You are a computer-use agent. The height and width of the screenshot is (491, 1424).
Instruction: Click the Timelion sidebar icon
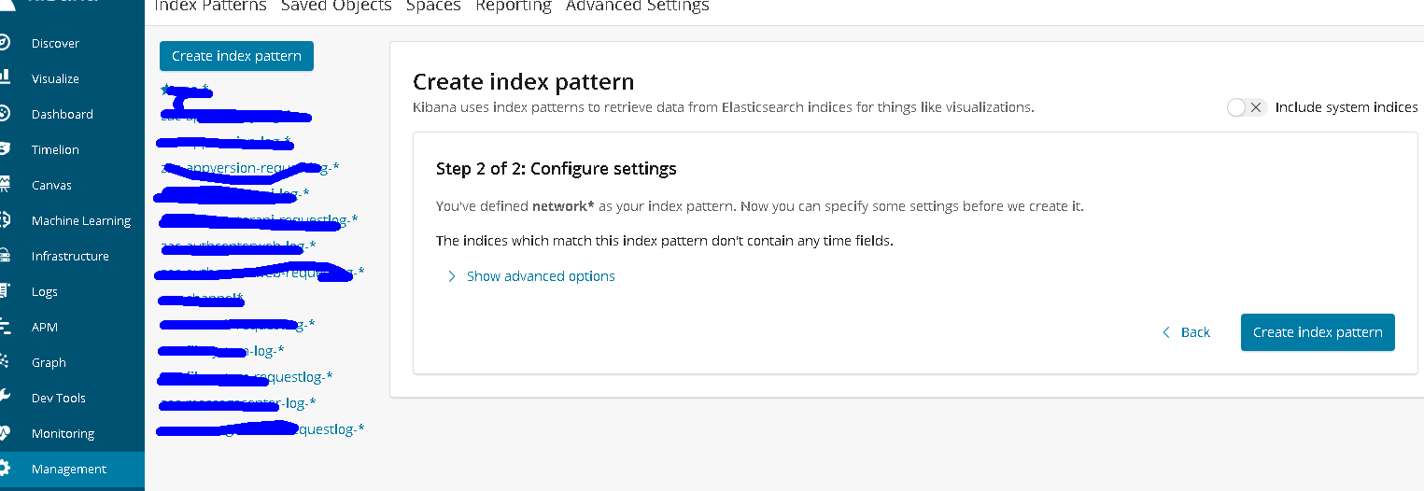coord(5,149)
